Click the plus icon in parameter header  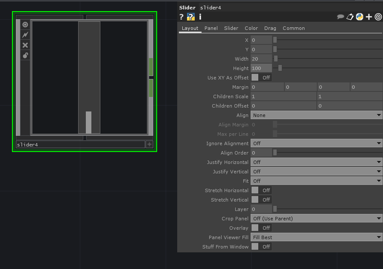click(x=369, y=17)
